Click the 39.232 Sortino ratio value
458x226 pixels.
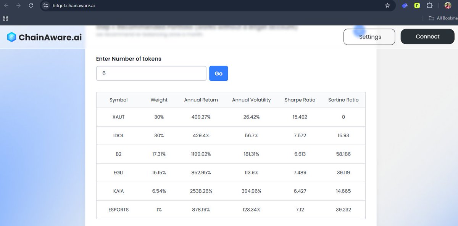[343, 209]
